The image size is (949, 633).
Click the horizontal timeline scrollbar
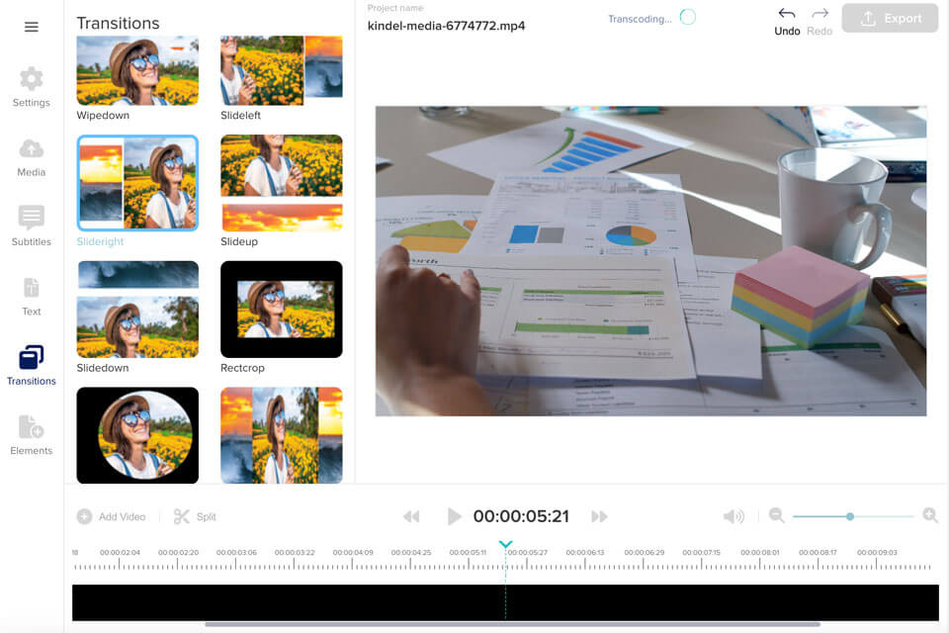[513, 624]
